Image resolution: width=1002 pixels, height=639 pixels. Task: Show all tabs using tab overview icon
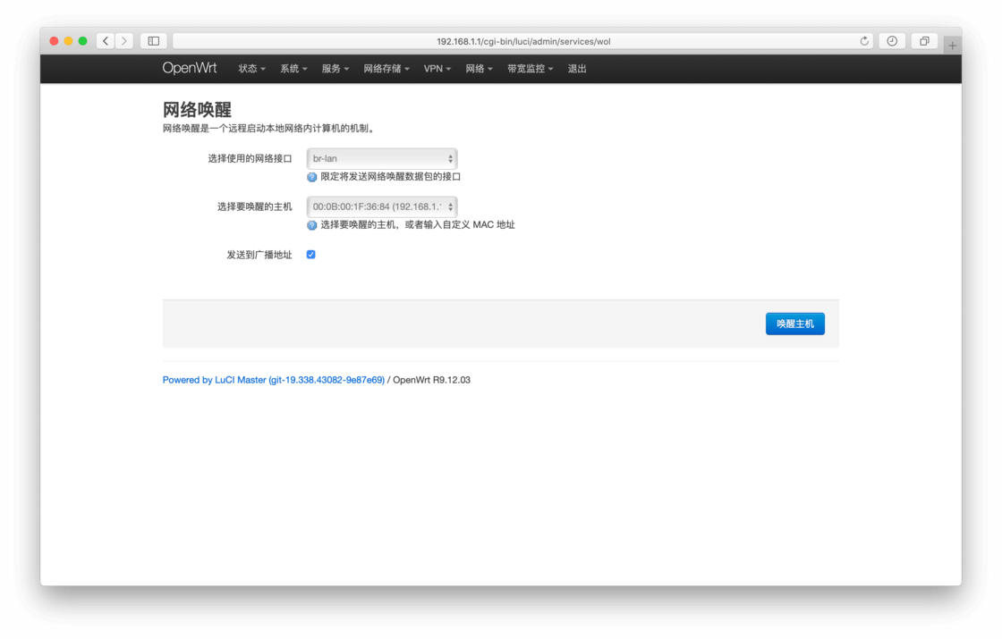click(x=923, y=40)
